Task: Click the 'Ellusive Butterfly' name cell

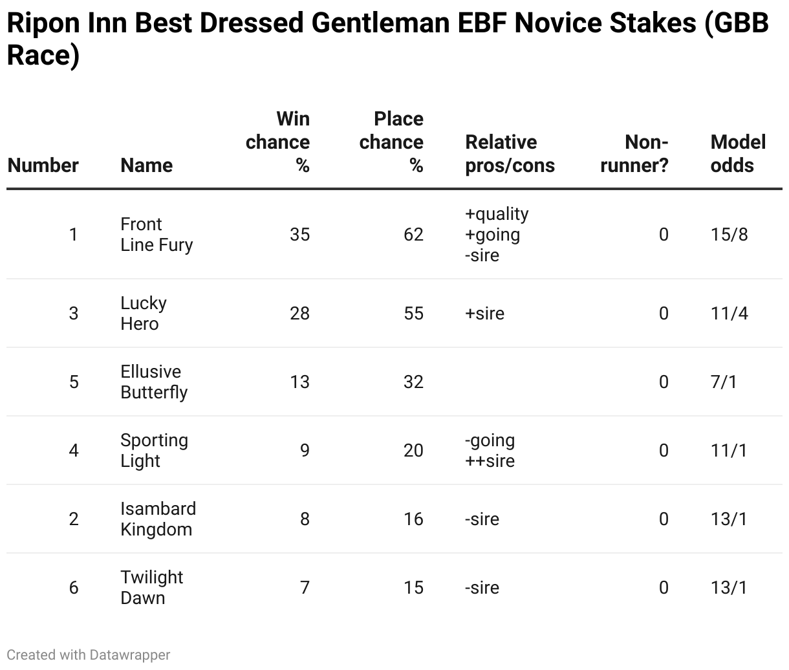Action: [x=154, y=382]
